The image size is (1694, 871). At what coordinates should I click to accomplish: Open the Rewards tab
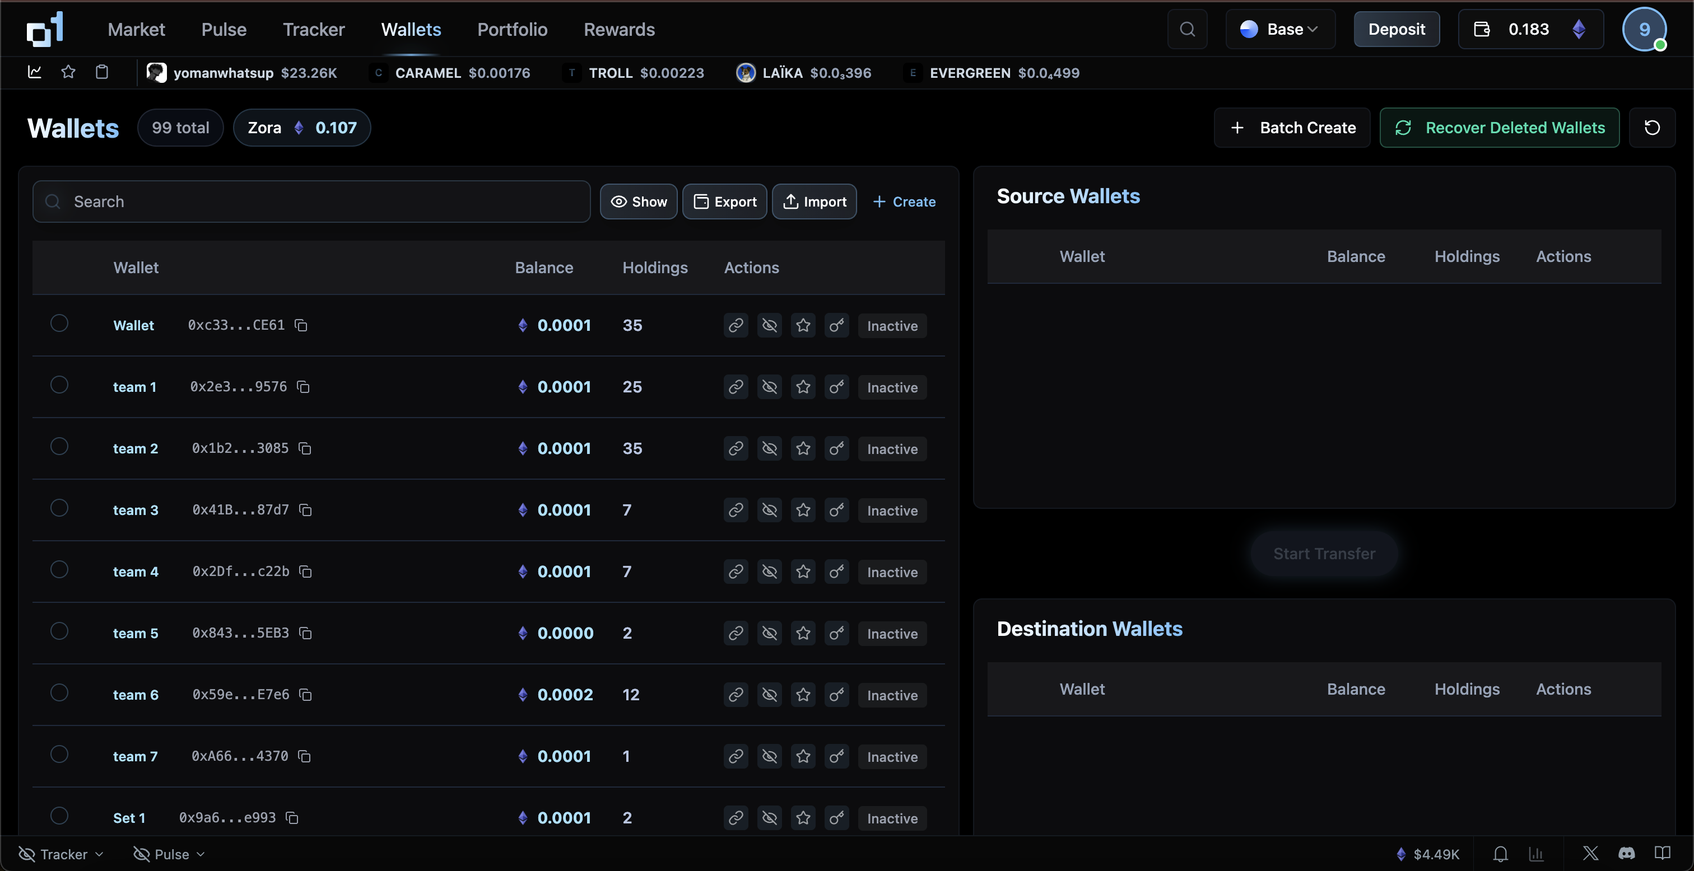point(619,30)
